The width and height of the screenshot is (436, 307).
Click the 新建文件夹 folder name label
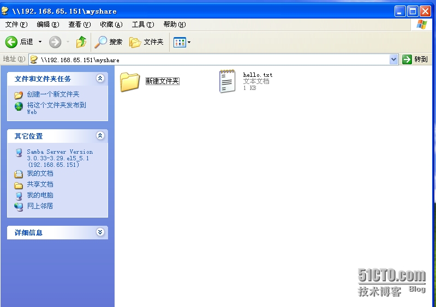coord(163,81)
